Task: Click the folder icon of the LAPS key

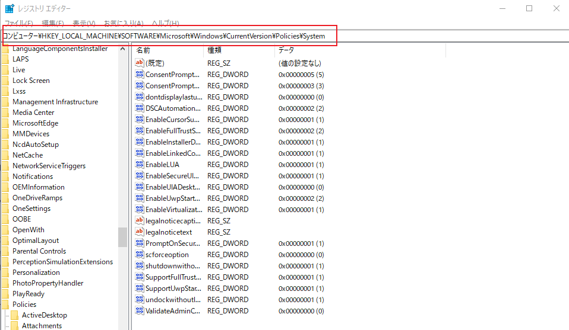Action: click(5, 59)
